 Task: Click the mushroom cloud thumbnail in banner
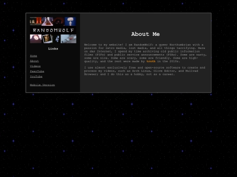[70, 21]
